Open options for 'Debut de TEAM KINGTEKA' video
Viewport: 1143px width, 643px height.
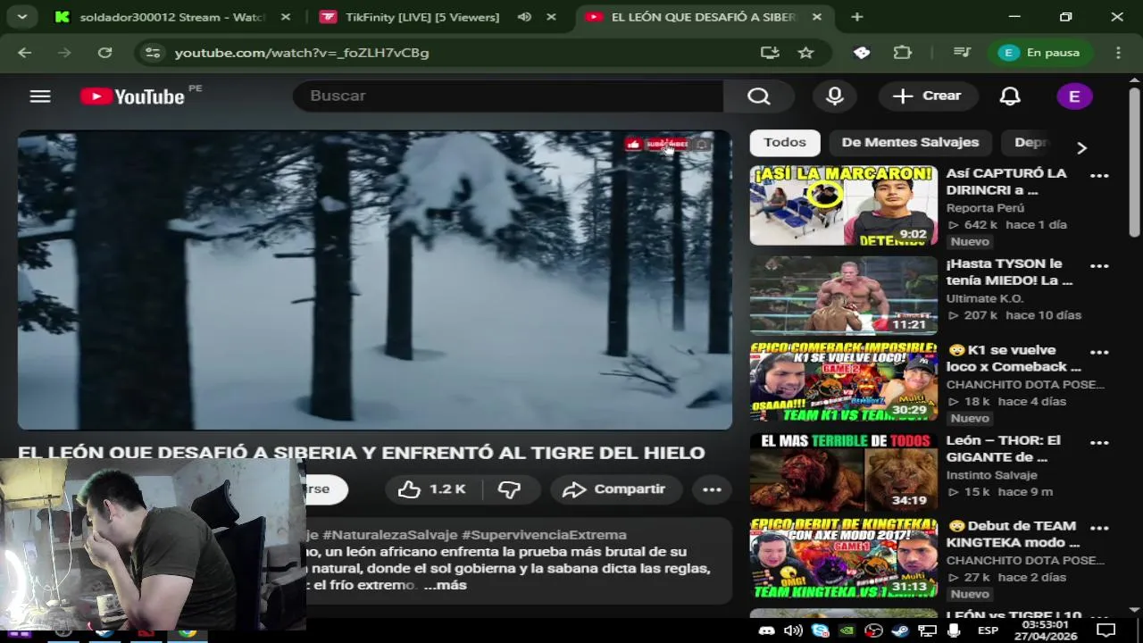coord(1099,529)
